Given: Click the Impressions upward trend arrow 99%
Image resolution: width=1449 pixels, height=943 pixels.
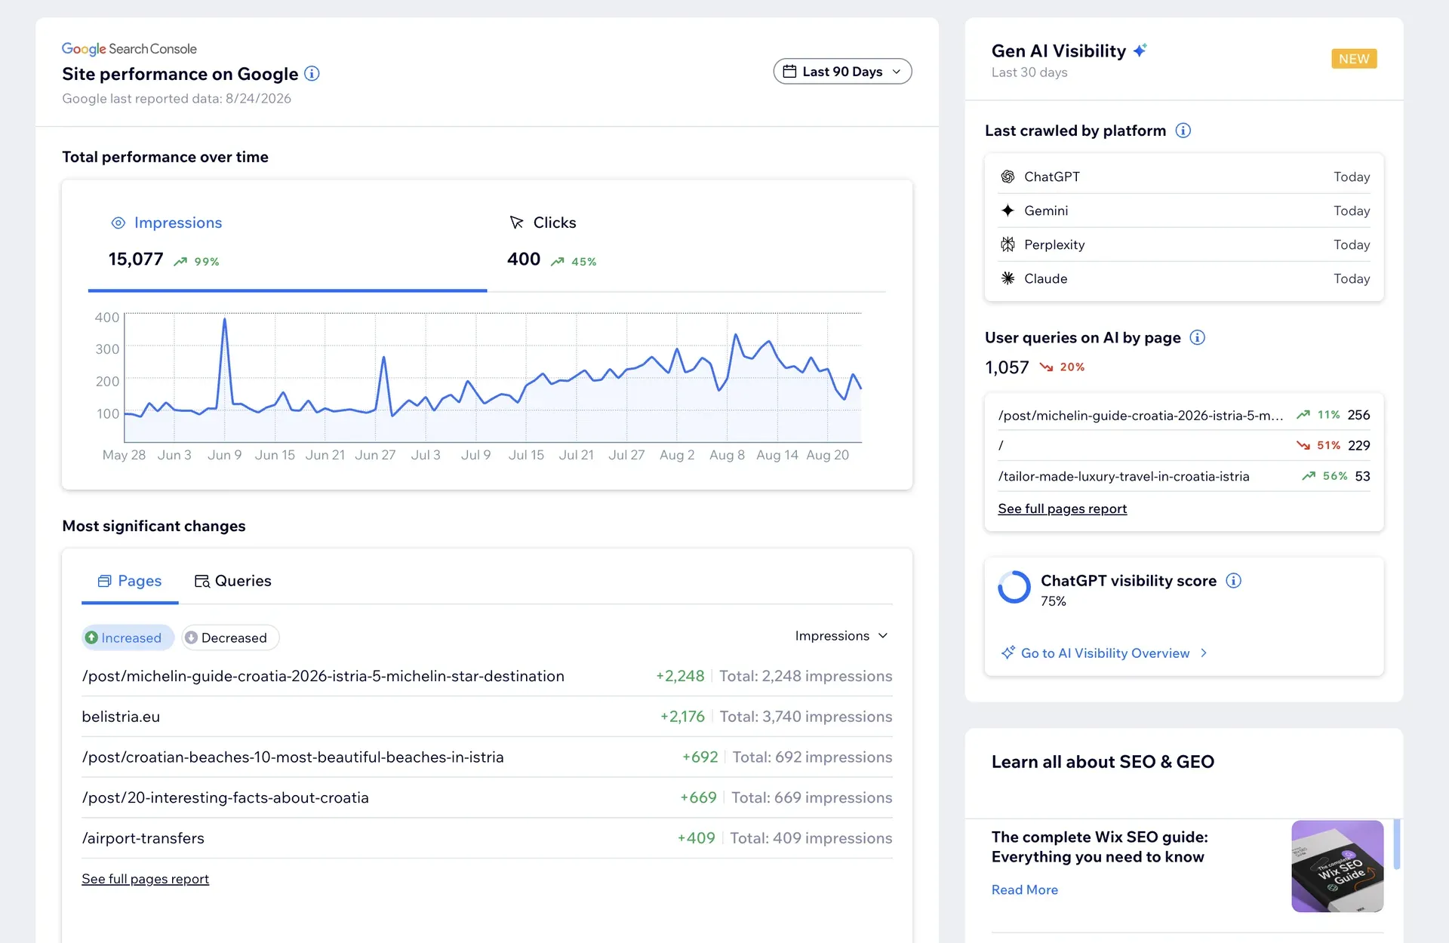Looking at the screenshot, I should pos(180,262).
